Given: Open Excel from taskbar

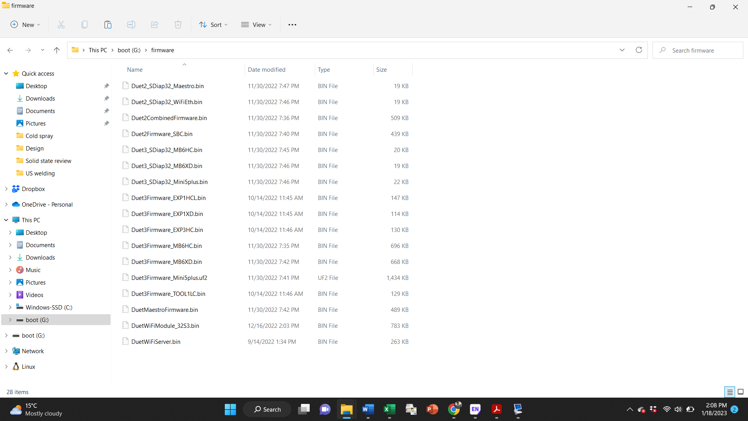Looking at the screenshot, I should pos(390,409).
